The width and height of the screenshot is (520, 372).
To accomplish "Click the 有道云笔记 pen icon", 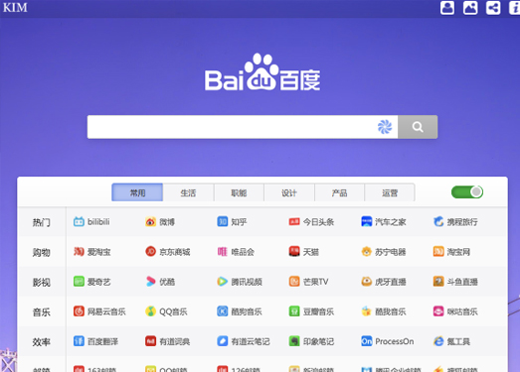I will pos(222,341).
